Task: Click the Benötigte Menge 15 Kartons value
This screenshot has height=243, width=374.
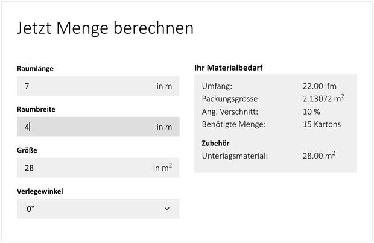Action: pyautogui.click(x=322, y=124)
